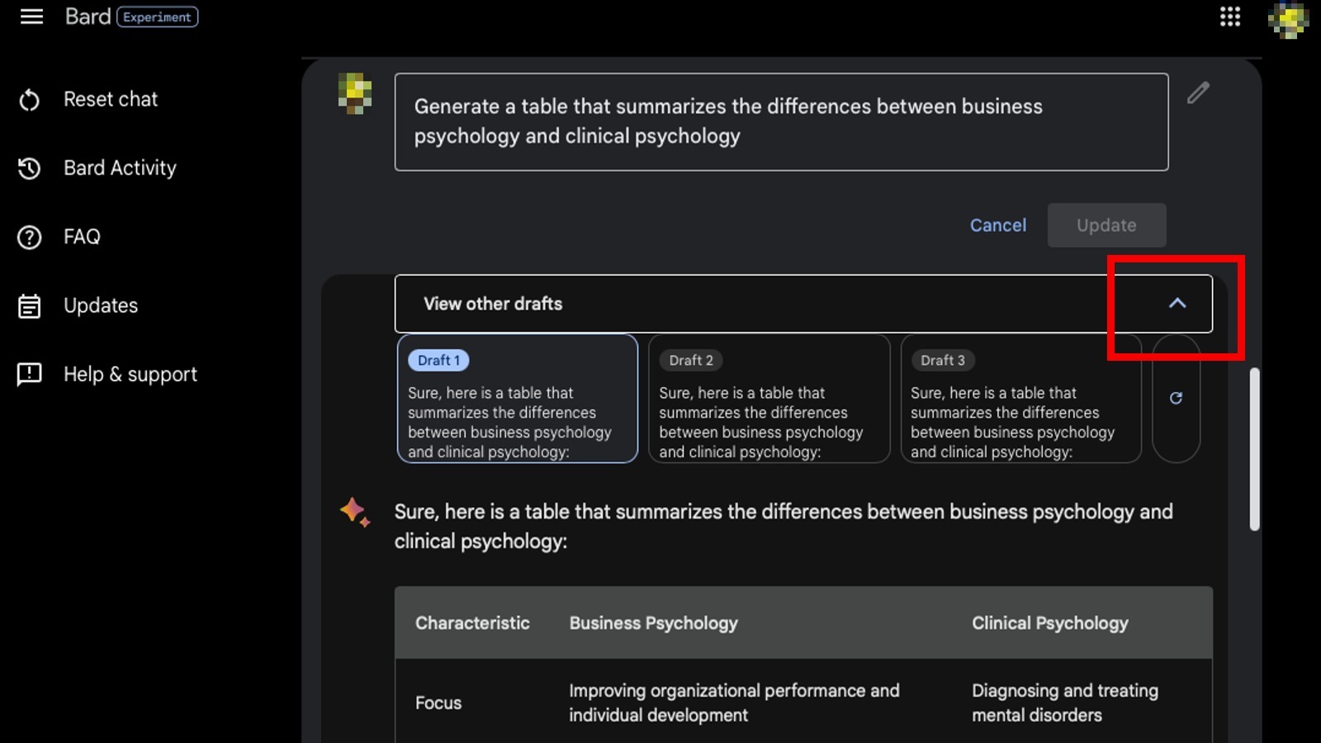Click the Help & support feedback icon
This screenshot has height=743, width=1321.
[x=30, y=374]
